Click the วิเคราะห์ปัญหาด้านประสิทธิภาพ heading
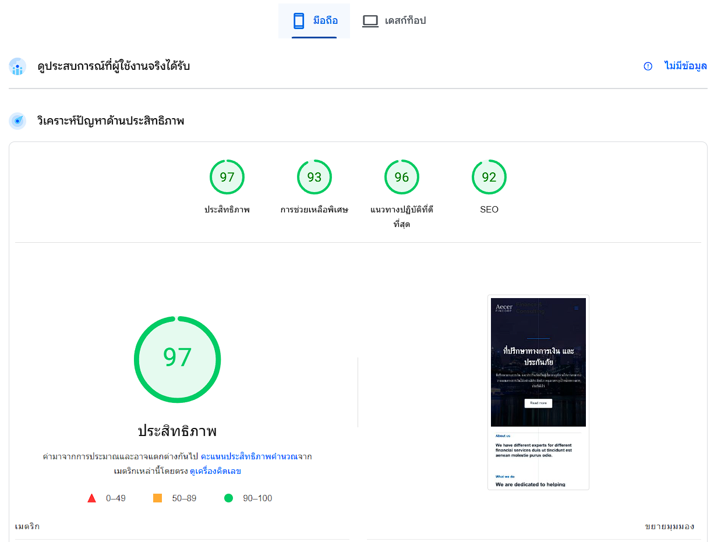Image resolution: width=721 pixels, height=542 pixels. click(x=111, y=121)
